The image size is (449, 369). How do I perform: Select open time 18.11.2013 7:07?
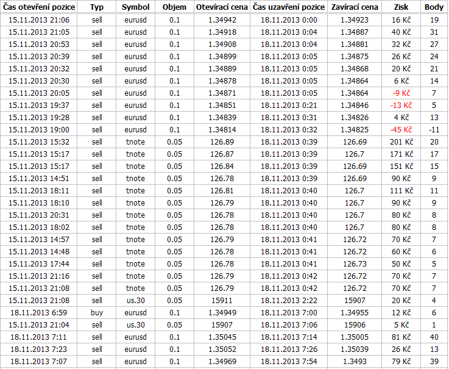[38, 361]
